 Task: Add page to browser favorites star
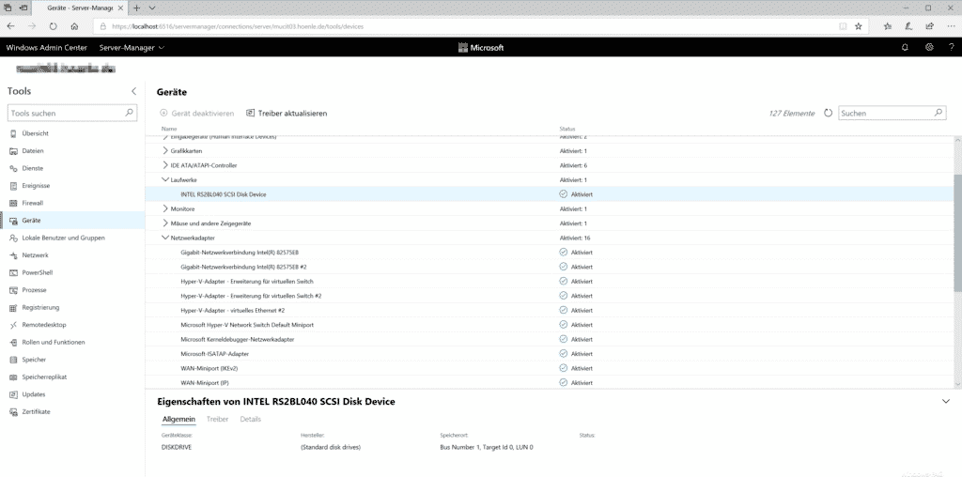(x=859, y=26)
